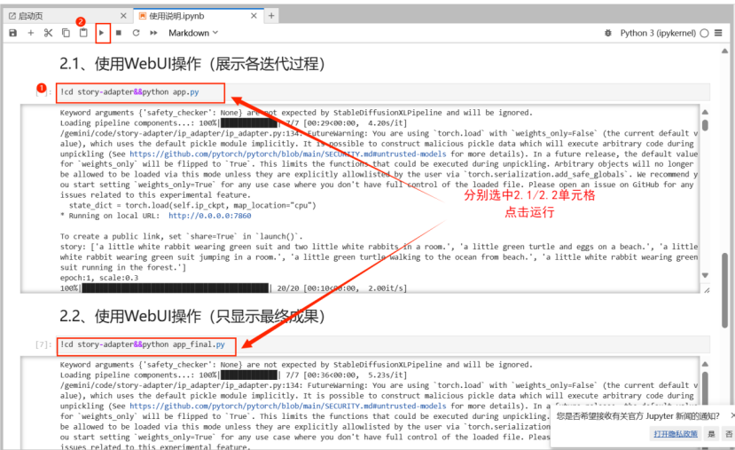This screenshot has width=735, height=450.
Task: Restart kernel and run all cells (fast-forward icon)
Action: tap(153, 33)
